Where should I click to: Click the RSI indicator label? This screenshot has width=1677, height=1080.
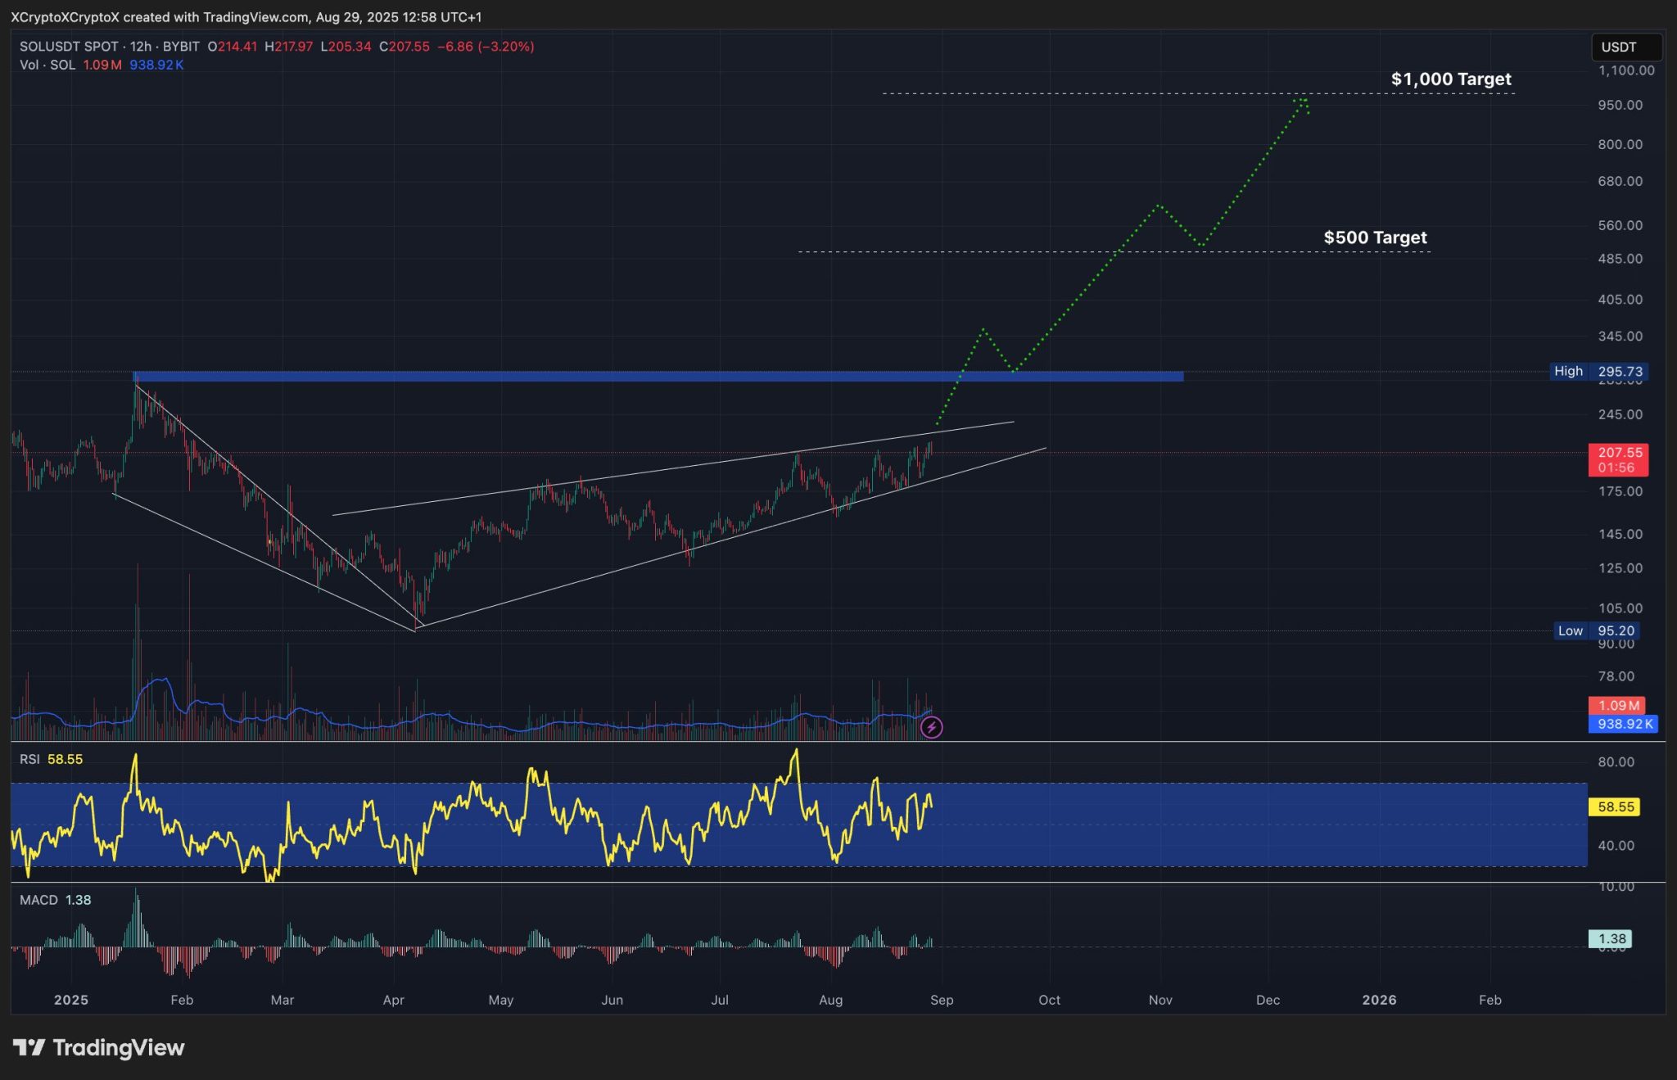[30, 759]
